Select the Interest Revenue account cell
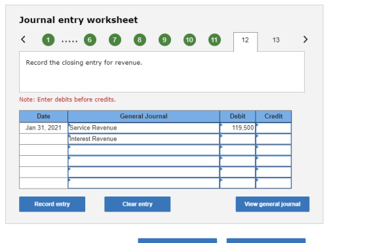Viewport: 367px width, 243px height. (x=144, y=139)
